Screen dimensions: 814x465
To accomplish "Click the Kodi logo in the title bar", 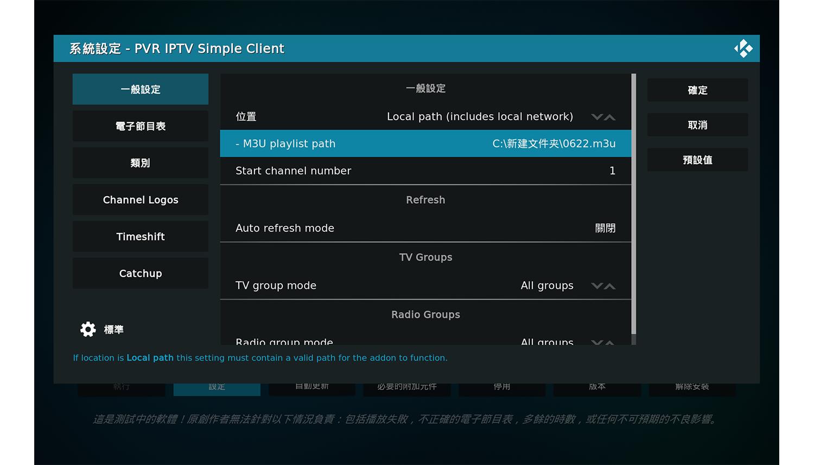I will point(743,48).
